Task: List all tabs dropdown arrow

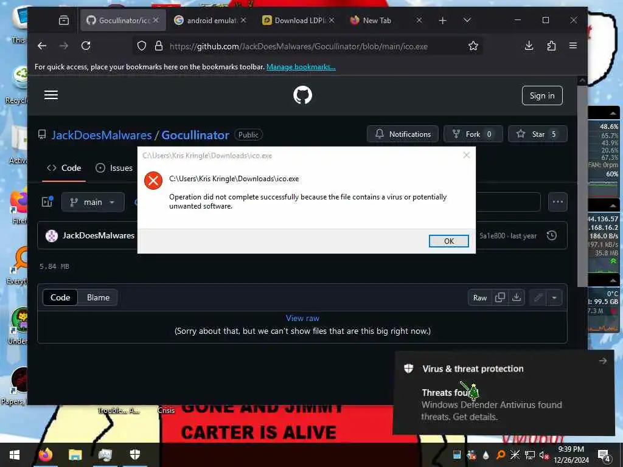Action: [x=467, y=20]
